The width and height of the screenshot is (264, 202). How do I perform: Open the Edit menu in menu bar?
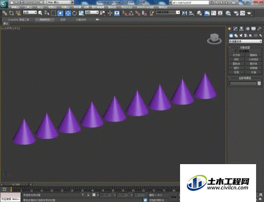(x=15, y=7)
